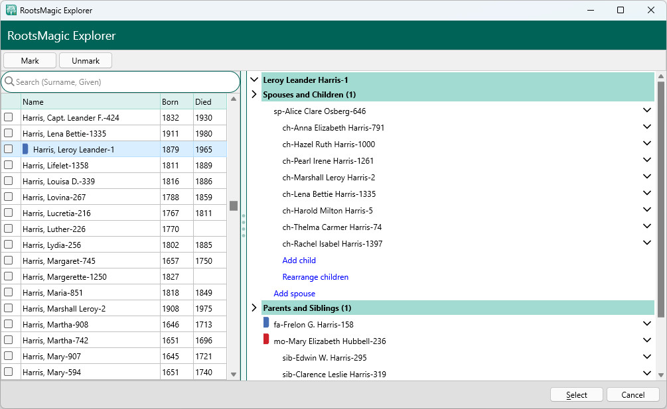Click the search magnifier icon
Image resolution: width=667 pixels, height=409 pixels.
click(x=9, y=82)
